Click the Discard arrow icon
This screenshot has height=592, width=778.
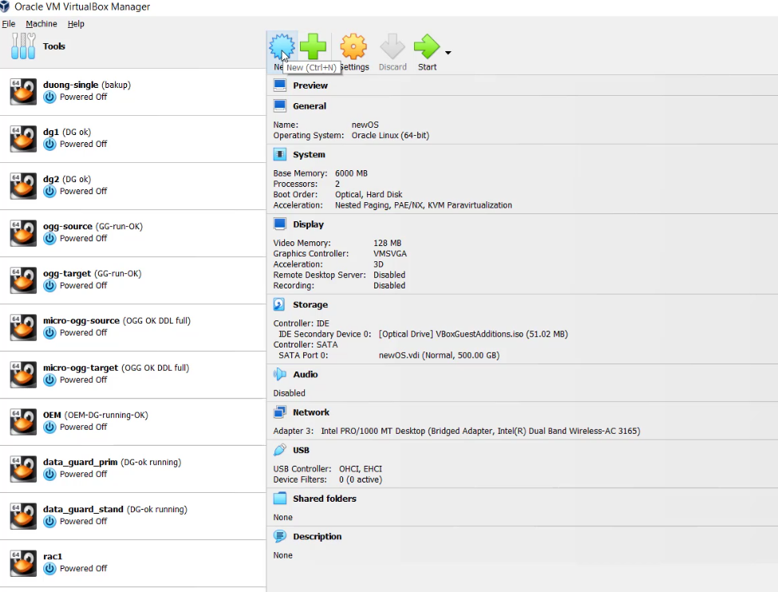click(x=392, y=47)
